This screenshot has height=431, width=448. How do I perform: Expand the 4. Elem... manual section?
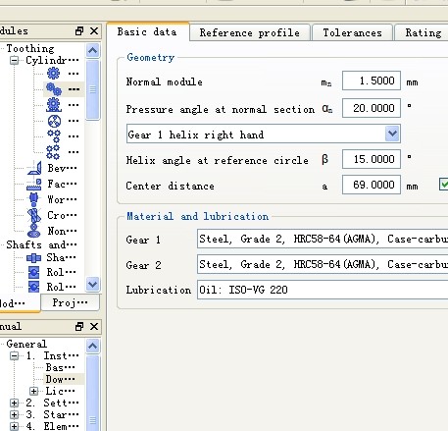[x=14, y=426]
